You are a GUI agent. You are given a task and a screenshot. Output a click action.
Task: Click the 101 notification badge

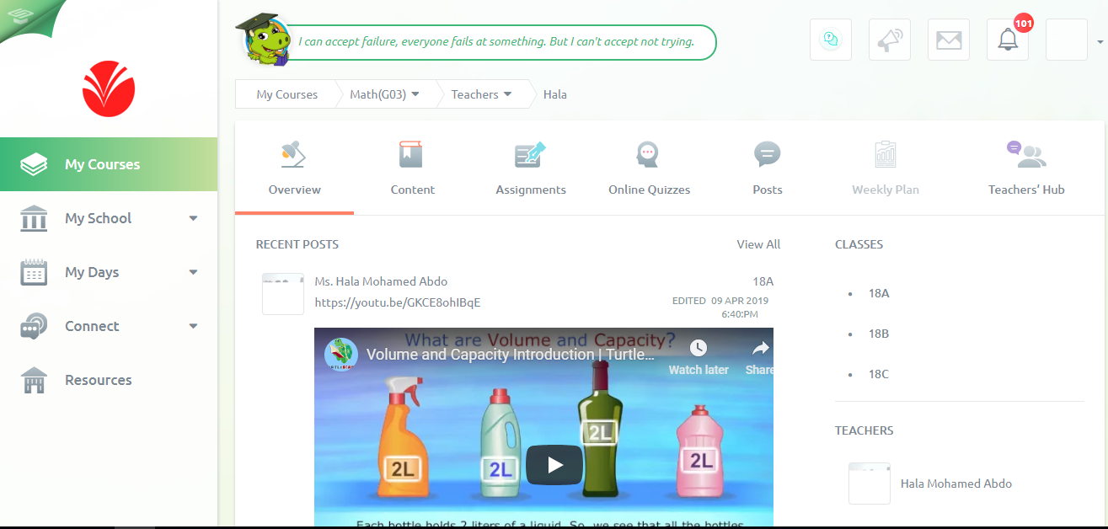coord(1024,24)
